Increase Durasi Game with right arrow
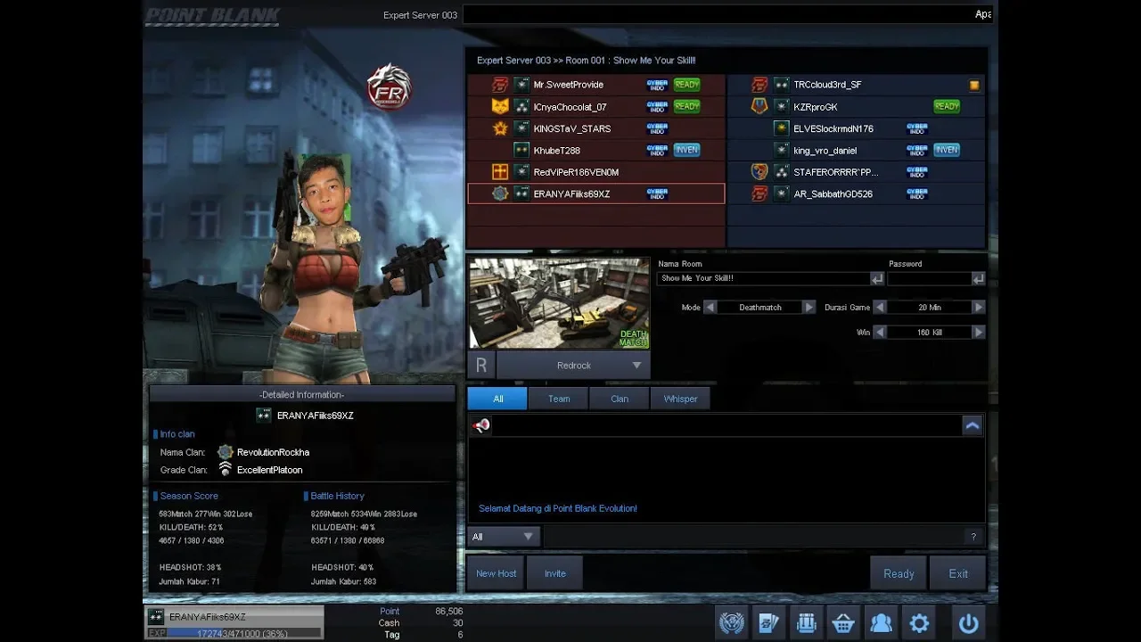 pyautogui.click(x=978, y=308)
